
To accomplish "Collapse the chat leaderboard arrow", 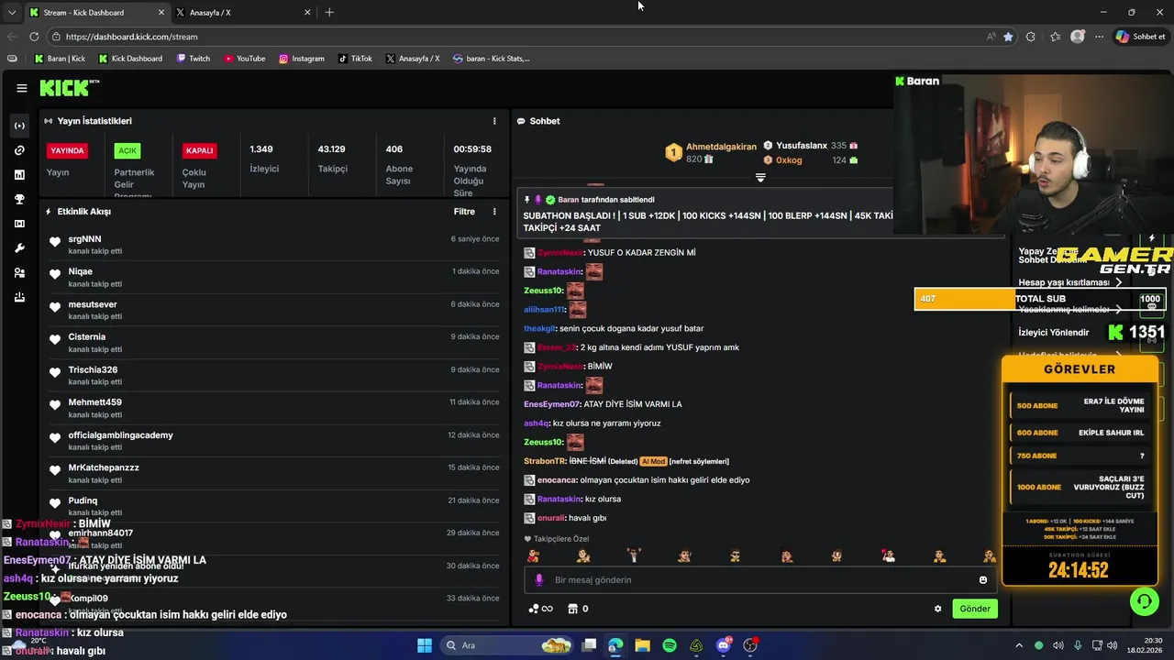I will 760,178.
